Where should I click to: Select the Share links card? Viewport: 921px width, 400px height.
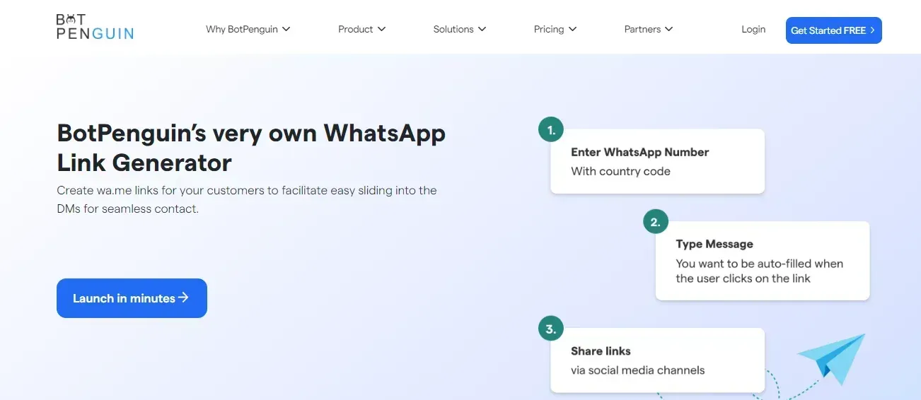pyautogui.click(x=657, y=360)
